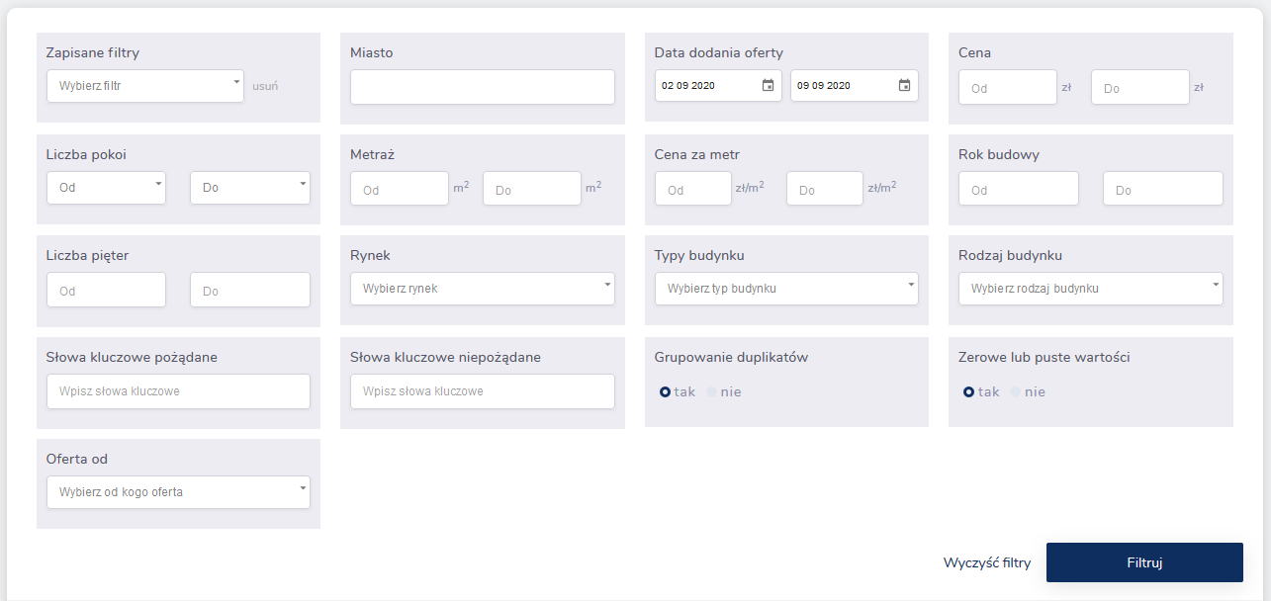Open Liczba pokoi 'Do' dropdown
1271x601 pixels.
click(250, 188)
